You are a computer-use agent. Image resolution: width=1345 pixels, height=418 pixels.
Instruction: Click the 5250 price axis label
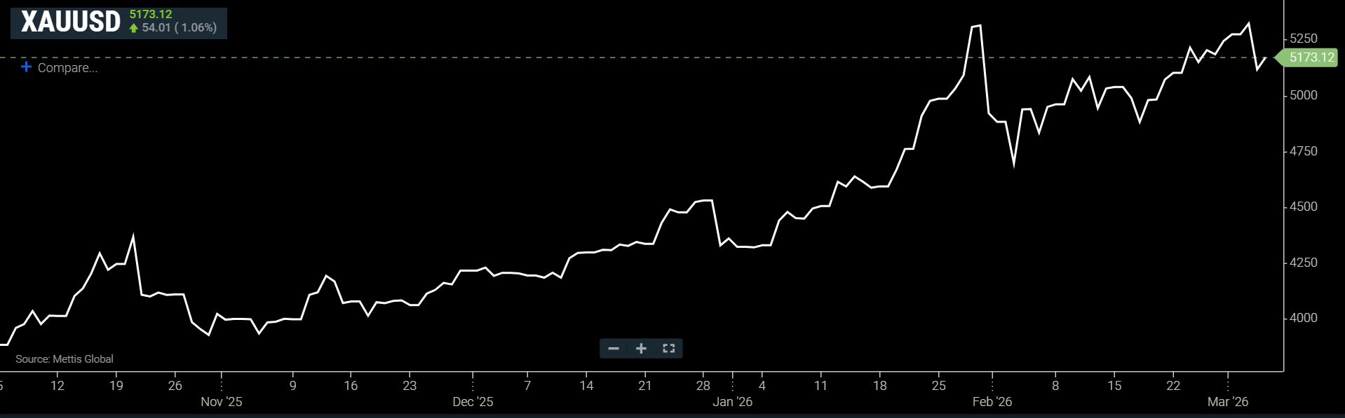pos(1304,39)
